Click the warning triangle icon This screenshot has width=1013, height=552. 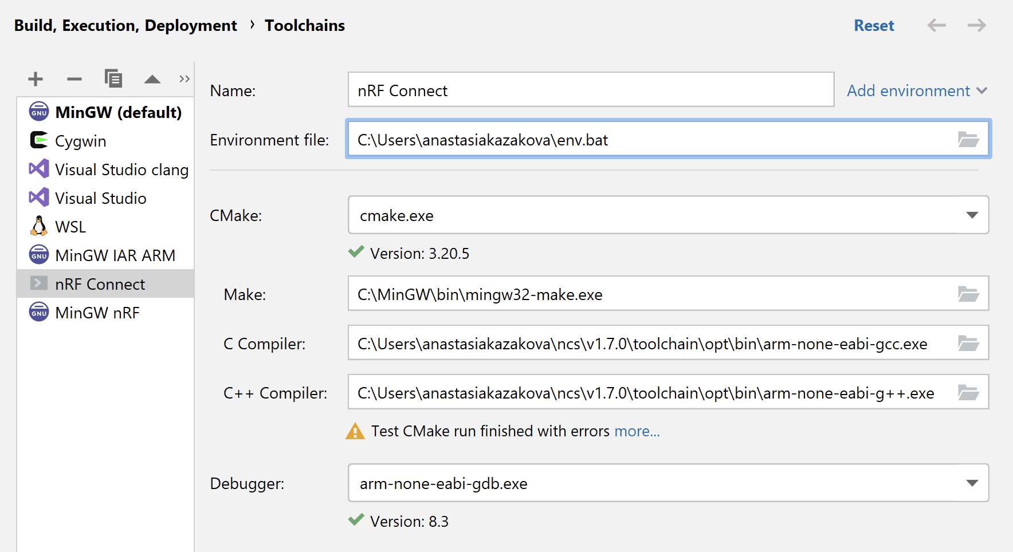tap(355, 431)
